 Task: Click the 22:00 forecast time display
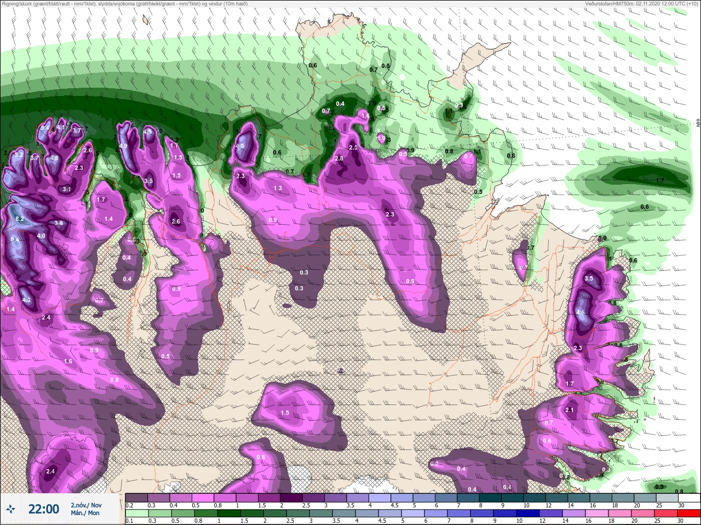[x=44, y=509]
